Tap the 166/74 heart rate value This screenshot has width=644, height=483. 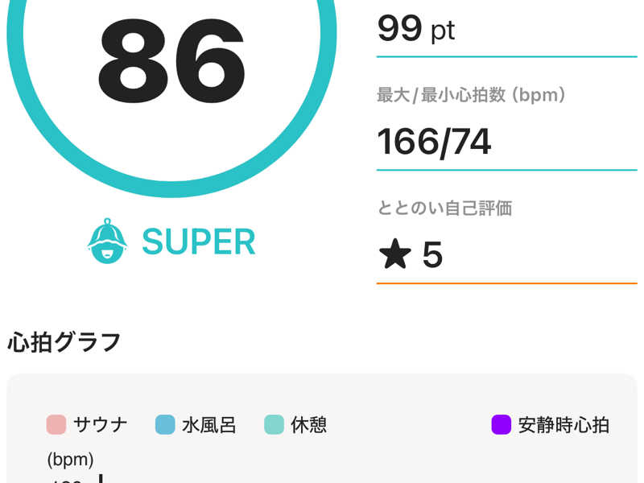434,142
